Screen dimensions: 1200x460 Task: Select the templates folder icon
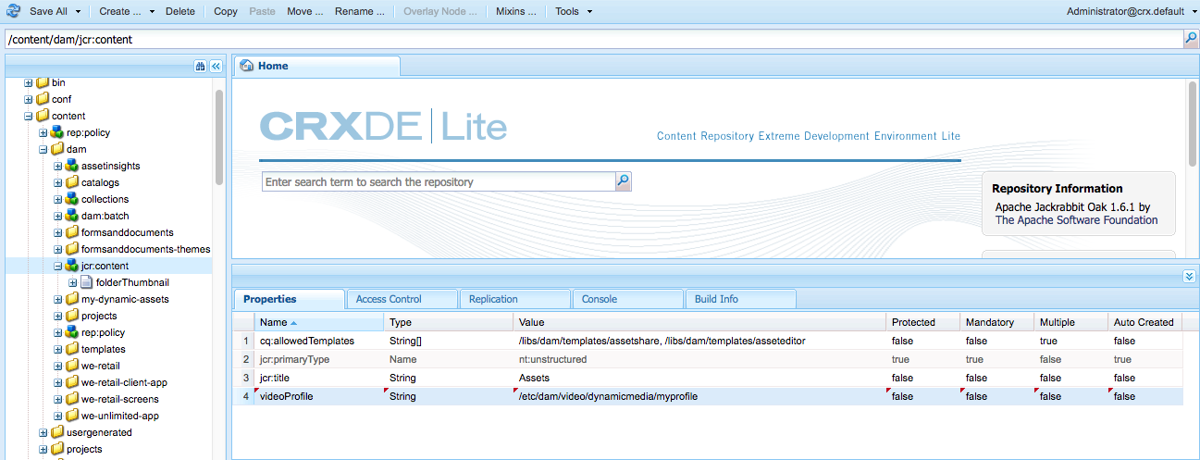tap(72, 349)
